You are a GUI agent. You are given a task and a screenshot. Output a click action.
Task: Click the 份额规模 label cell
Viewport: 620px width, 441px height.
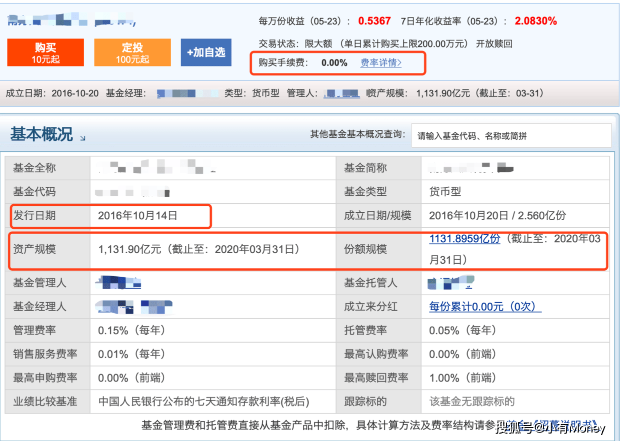379,249
